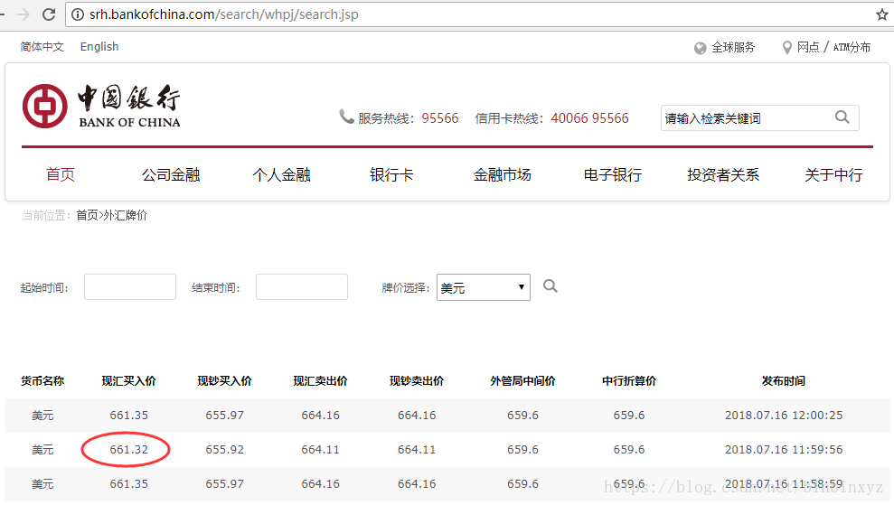
Task: Click the browser forward arrow
Action: tap(24, 14)
